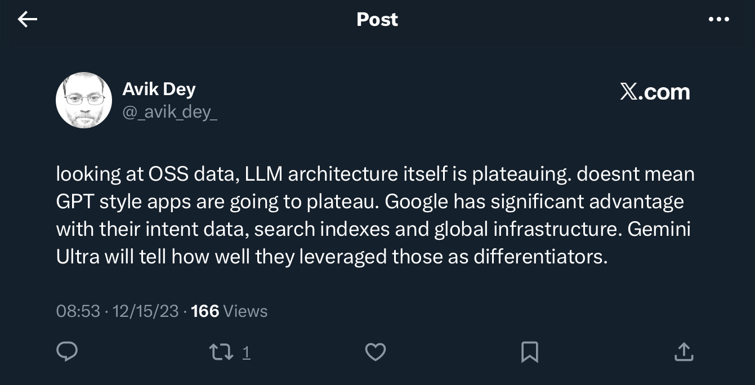Go back using the left arrow

(27, 20)
